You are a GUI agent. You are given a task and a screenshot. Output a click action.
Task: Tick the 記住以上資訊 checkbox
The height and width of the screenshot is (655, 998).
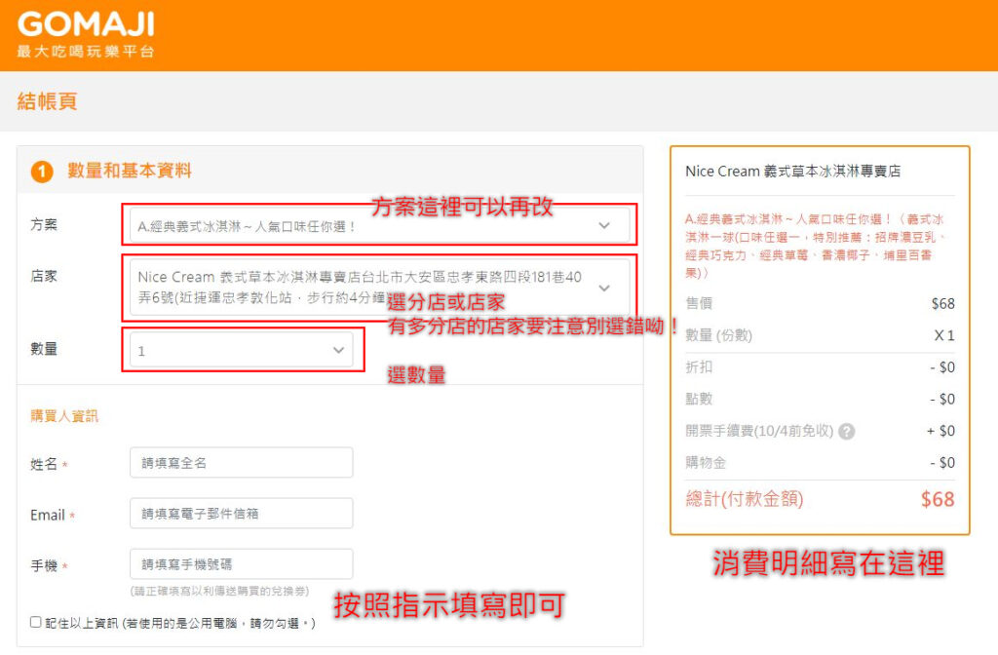point(36,622)
